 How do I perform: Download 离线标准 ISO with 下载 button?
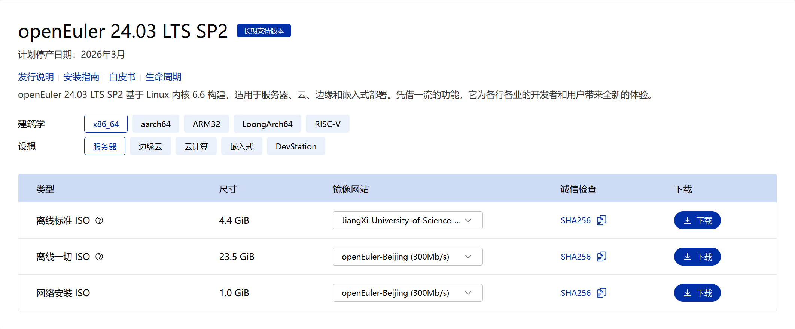tap(697, 220)
